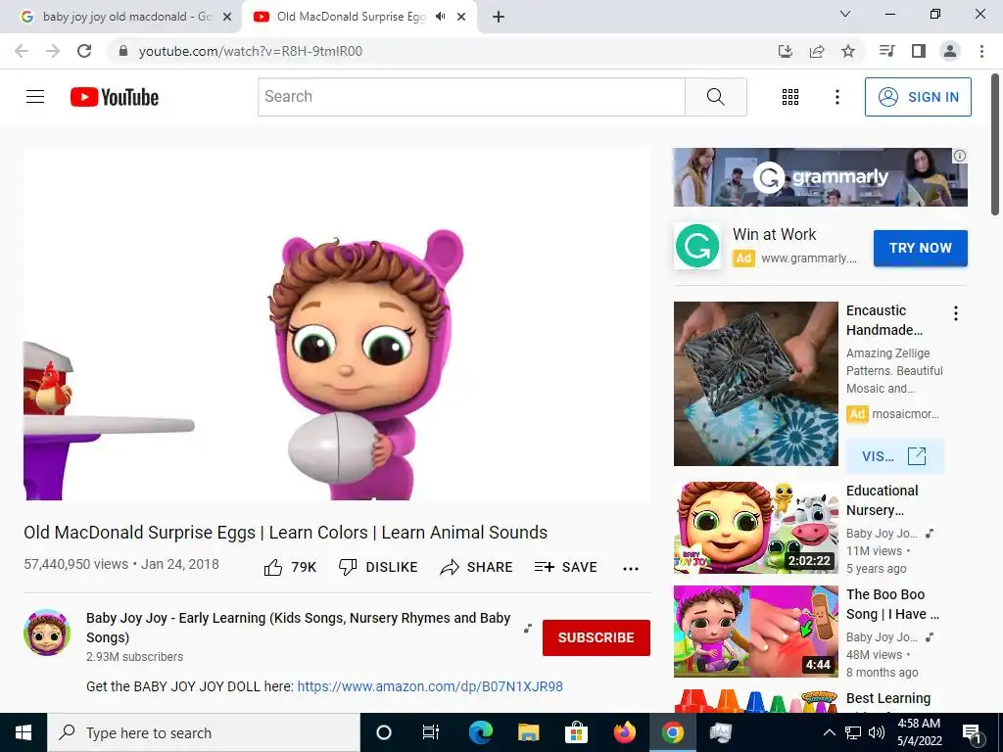View site information via the lock icon

123,51
